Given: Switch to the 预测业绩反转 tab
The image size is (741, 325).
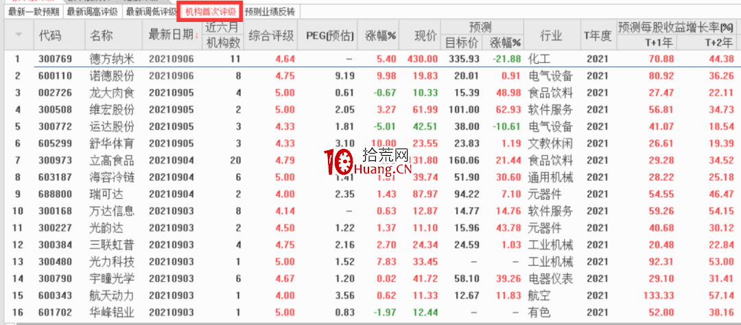Looking at the screenshot, I should pos(270,12).
